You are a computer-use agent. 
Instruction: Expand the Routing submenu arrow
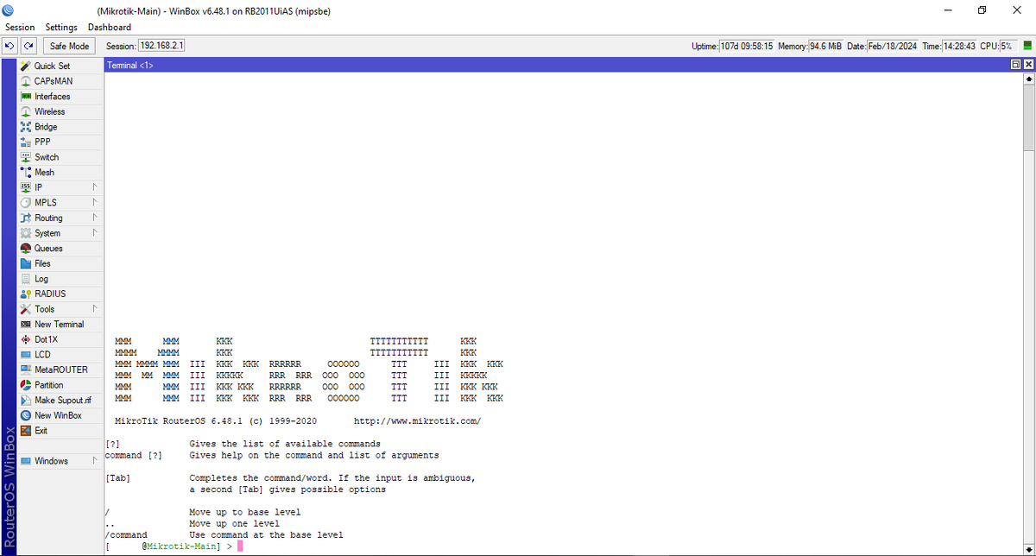click(94, 218)
